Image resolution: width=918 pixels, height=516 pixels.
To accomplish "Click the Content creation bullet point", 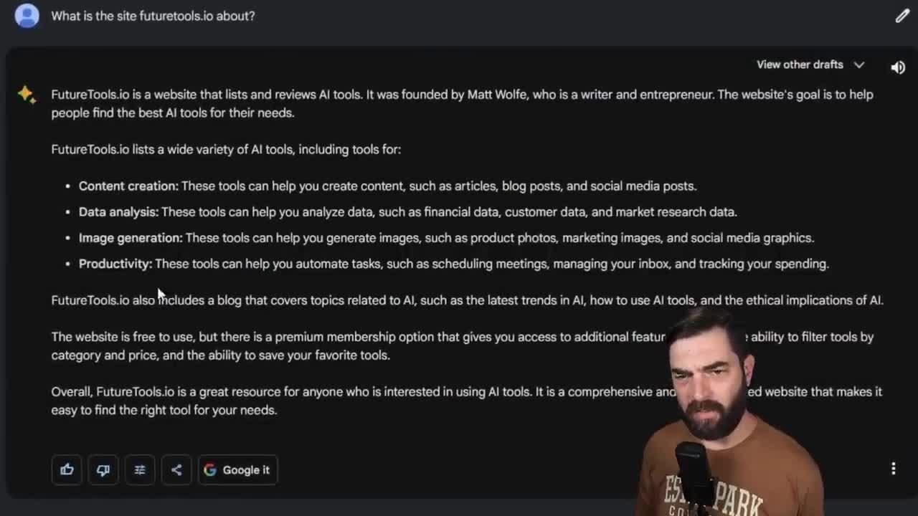I will click(387, 186).
